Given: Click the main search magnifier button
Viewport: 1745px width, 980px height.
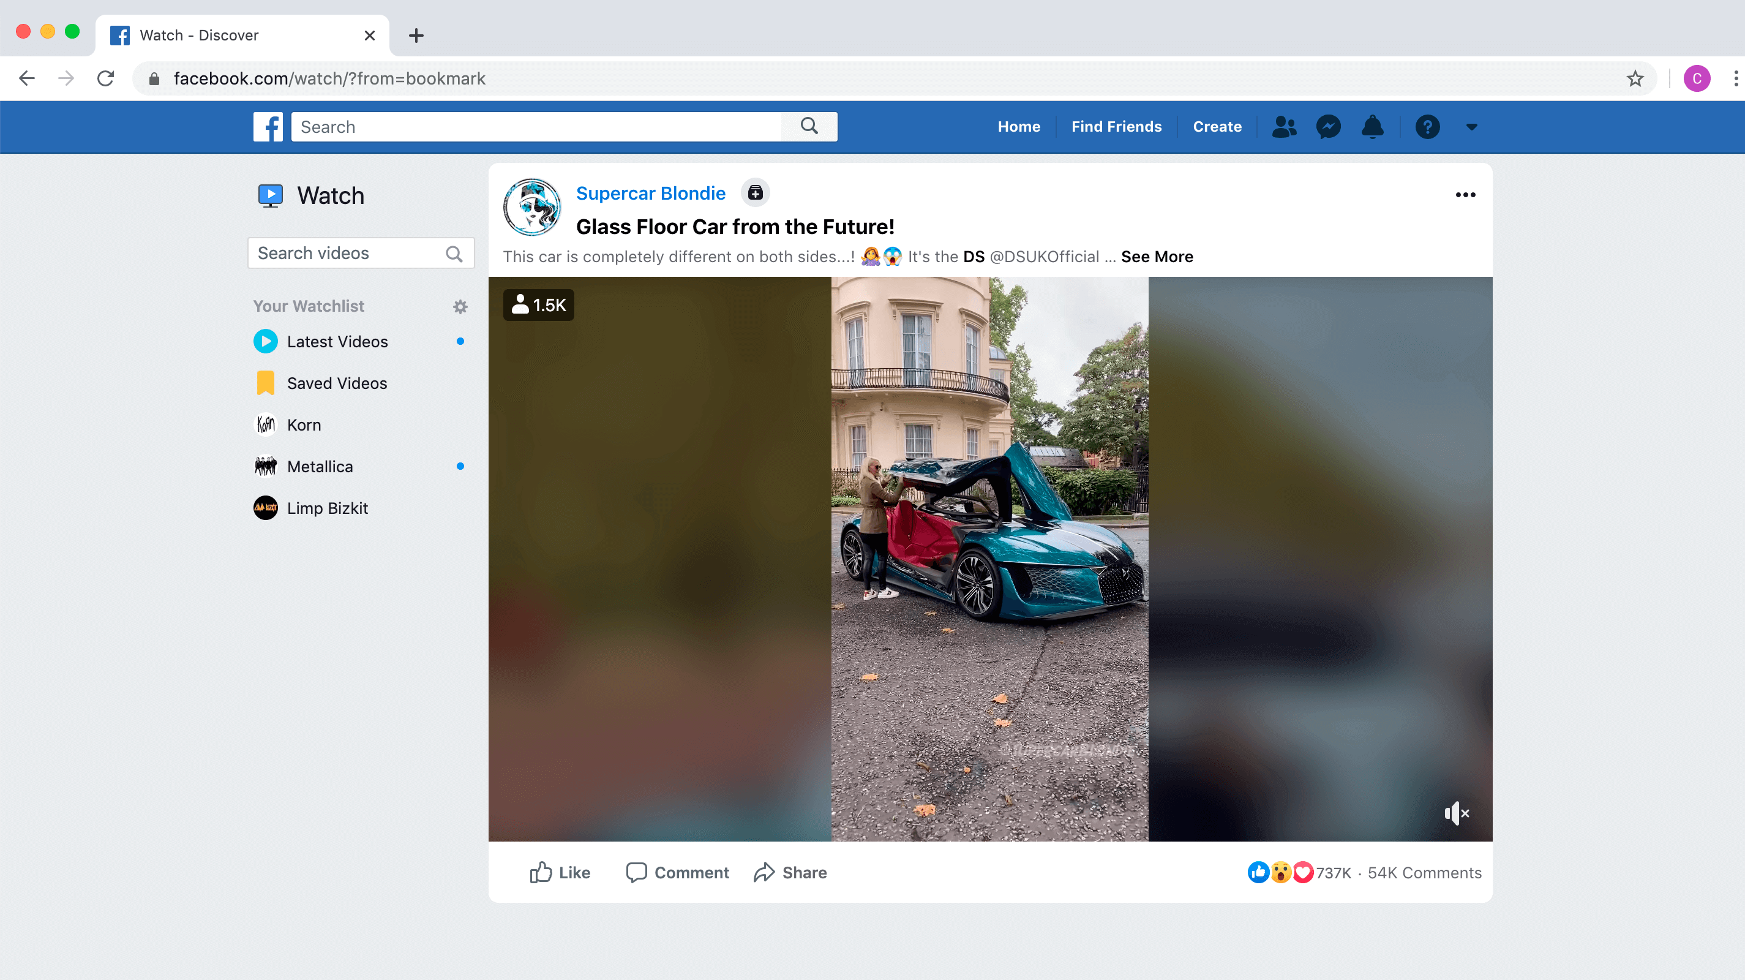Looking at the screenshot, I should (809, 127).
